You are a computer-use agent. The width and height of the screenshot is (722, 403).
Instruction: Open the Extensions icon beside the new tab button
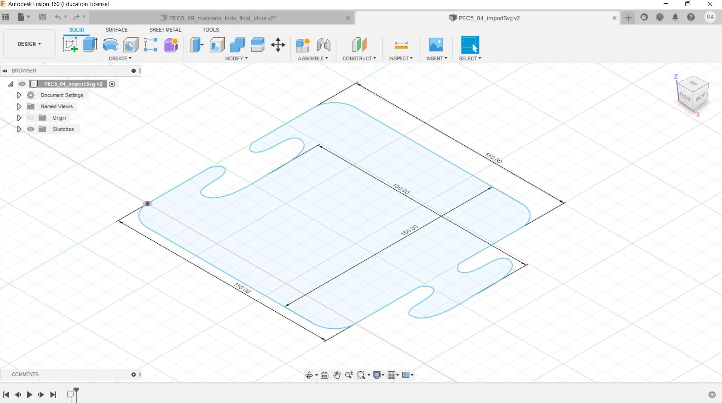tap(644, 17)
